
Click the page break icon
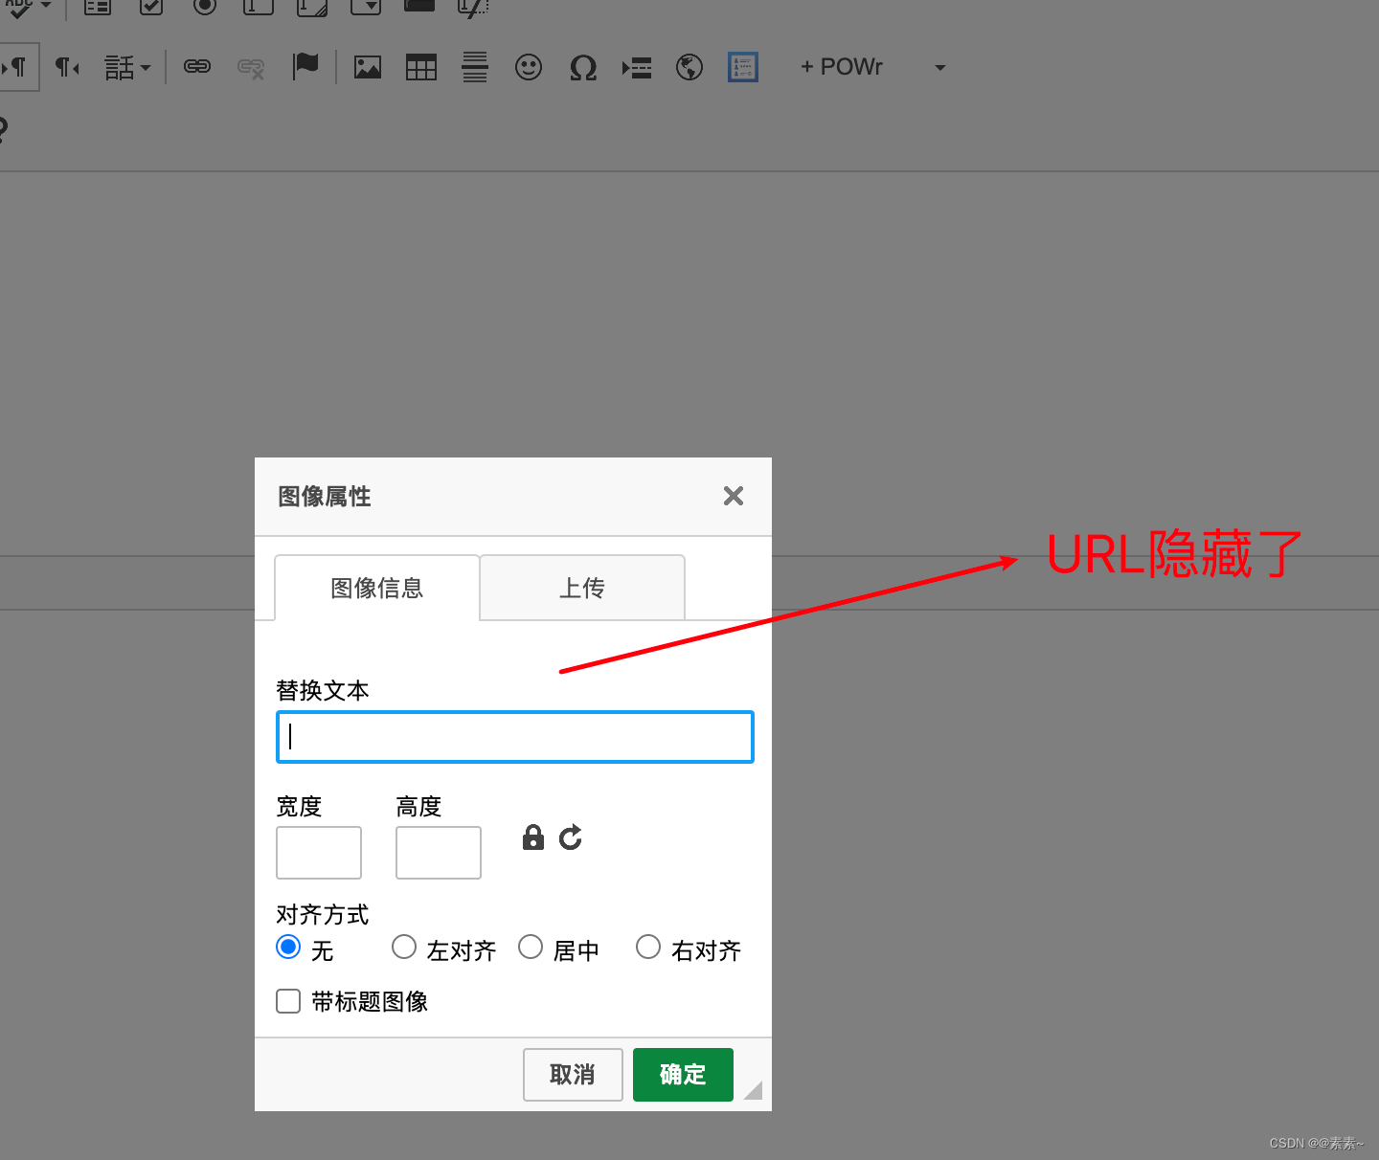[637, 67]
